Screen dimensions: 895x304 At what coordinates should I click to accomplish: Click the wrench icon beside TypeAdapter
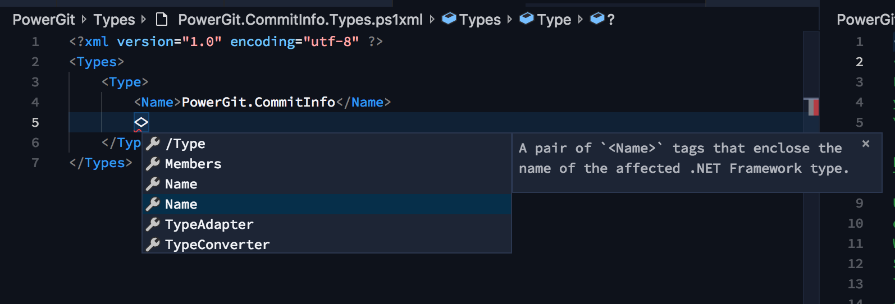click(153, 224)
